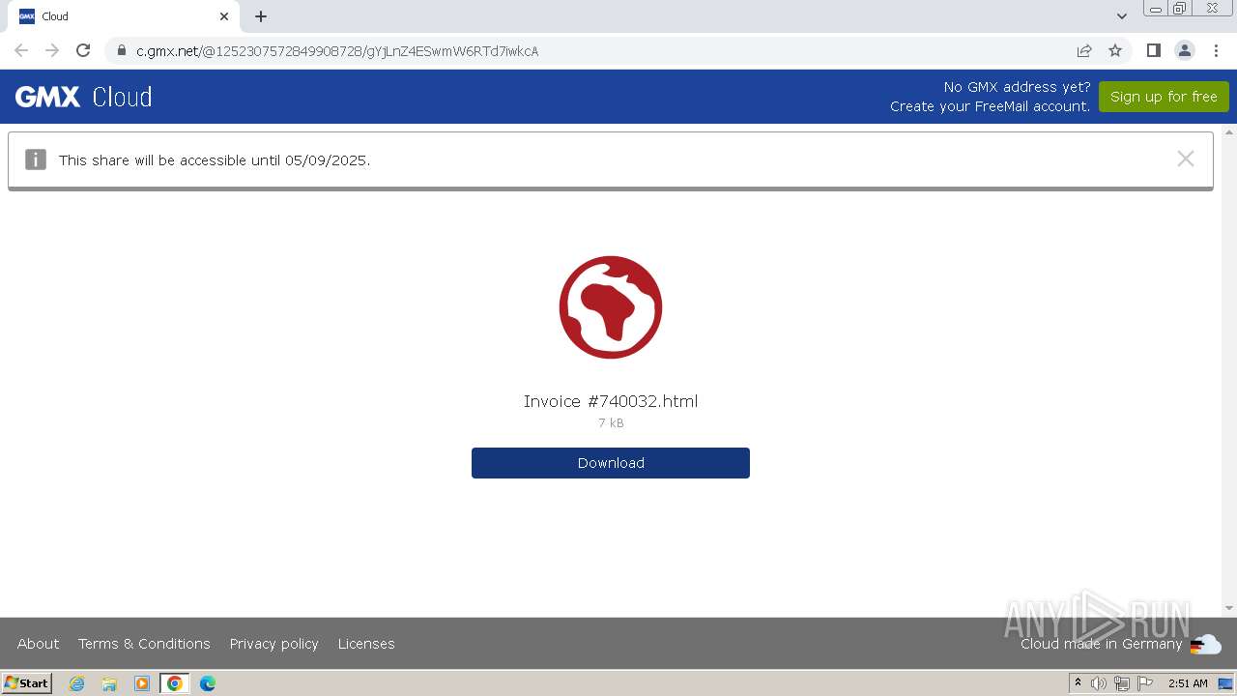Open the Privacy policy link

pyautogui.click(x=273, y=644)
